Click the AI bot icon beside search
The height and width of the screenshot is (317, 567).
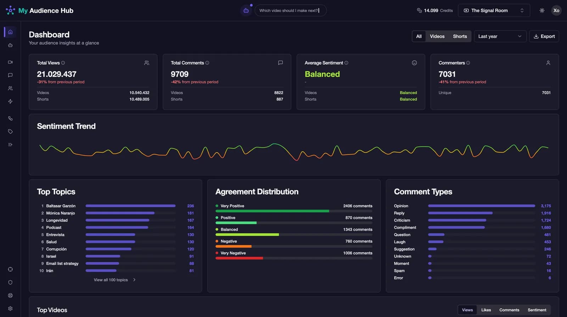coord(246,11)
